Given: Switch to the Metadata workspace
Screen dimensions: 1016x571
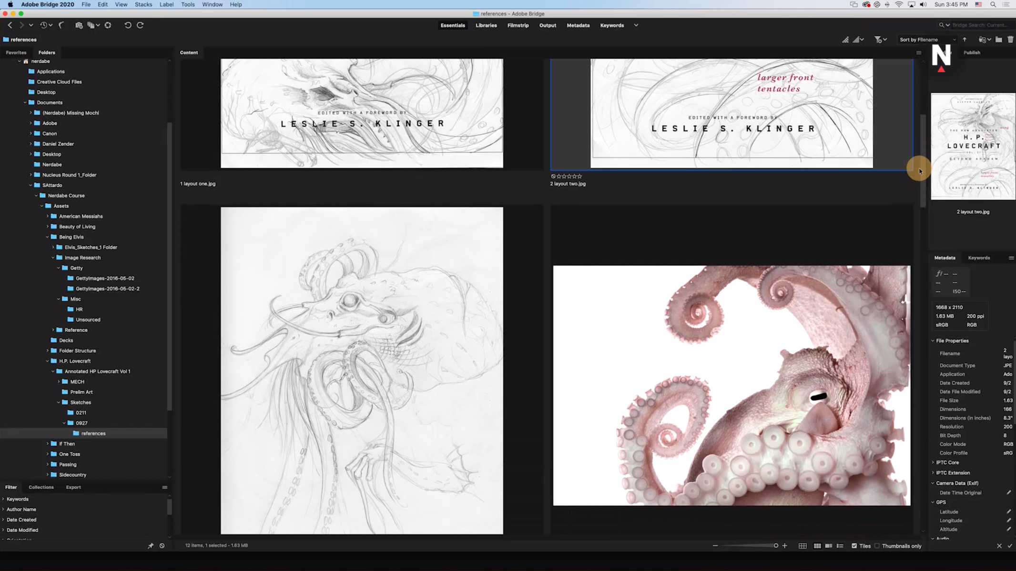Looking at the screenshot, I should coord(578,25).
